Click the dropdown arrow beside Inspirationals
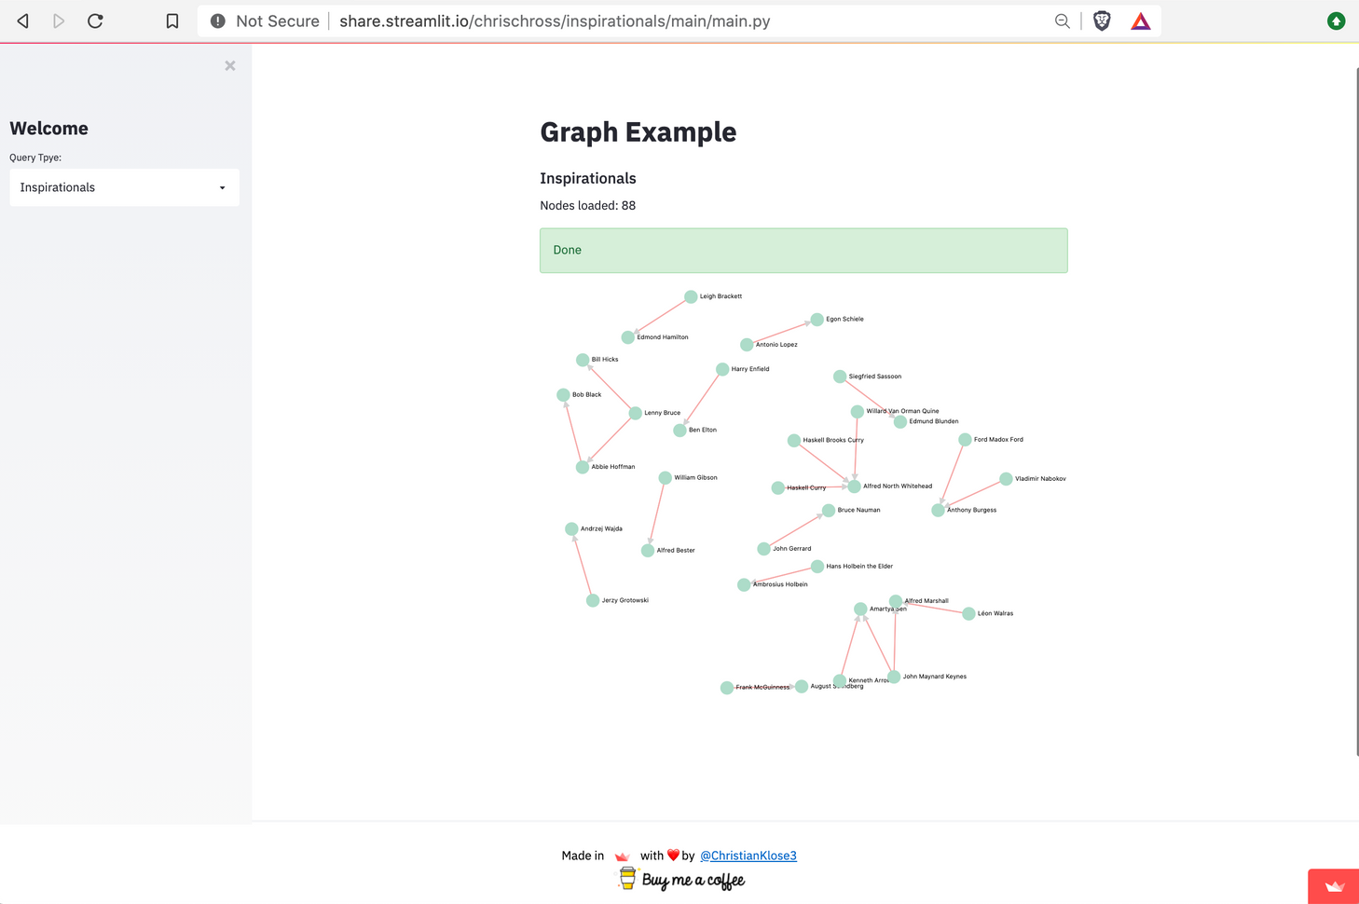1359x904 pixels. tap(222, 188)
